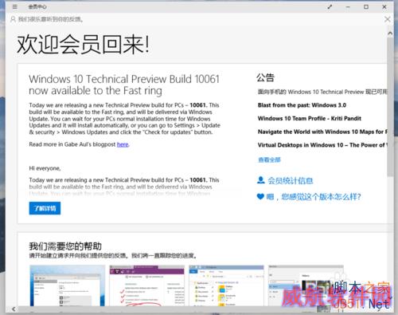Open the hamburger menu icon
The width and height of the screenshot is (398, 315).
coord(15,6)
